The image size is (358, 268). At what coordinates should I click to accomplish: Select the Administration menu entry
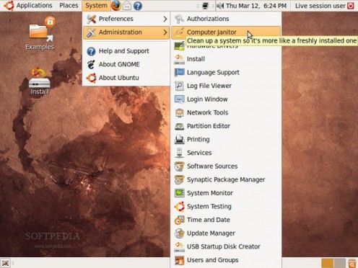tap(126, 32)
